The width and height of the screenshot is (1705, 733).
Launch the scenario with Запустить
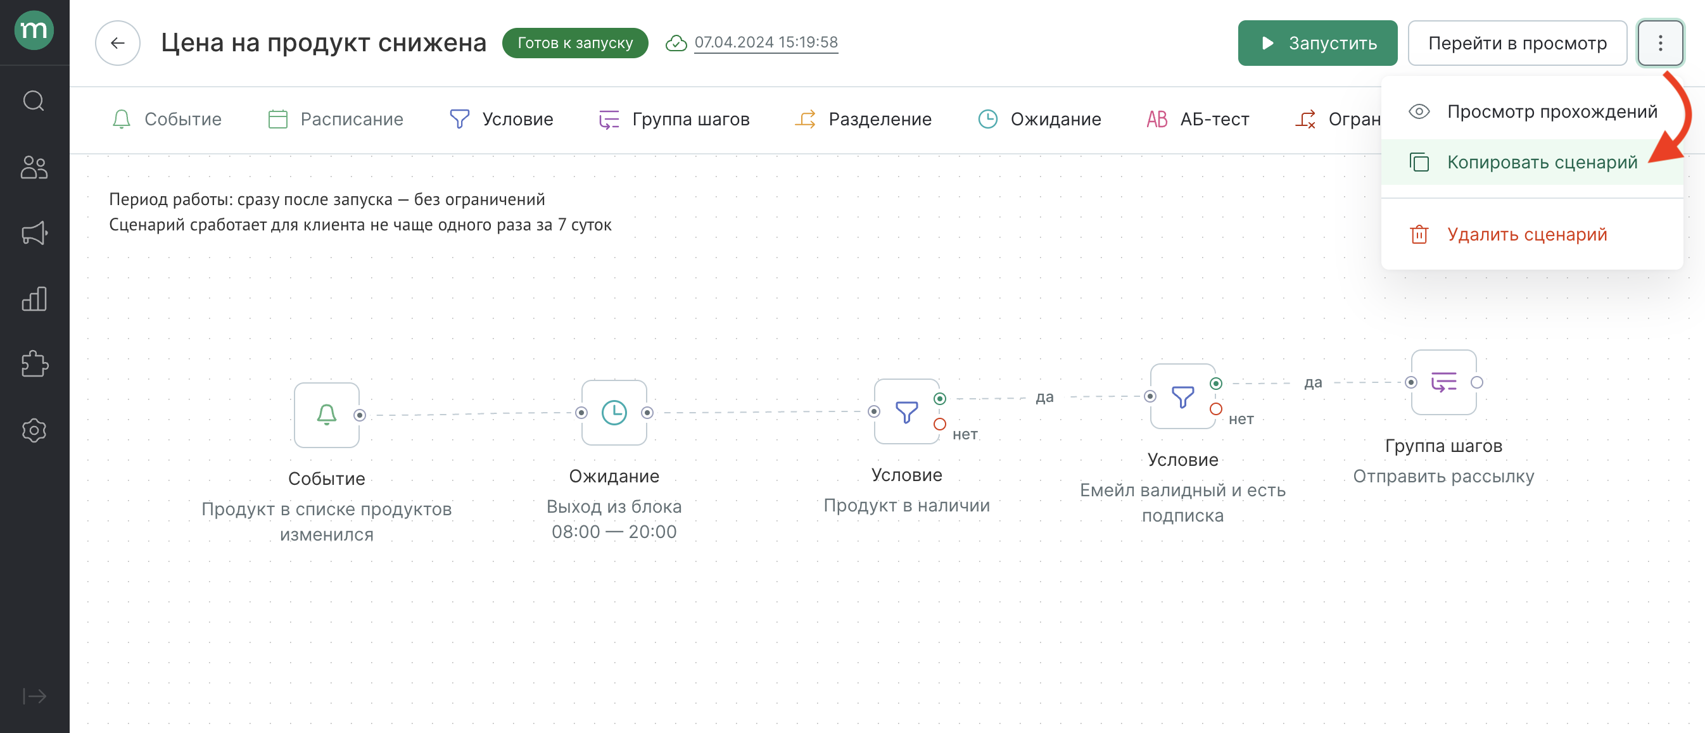pos(1317,43)
